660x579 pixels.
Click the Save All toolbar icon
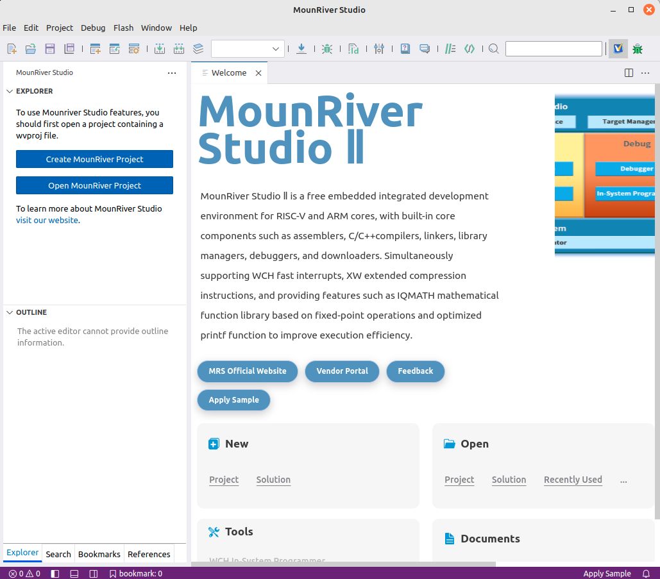[69, 49]
